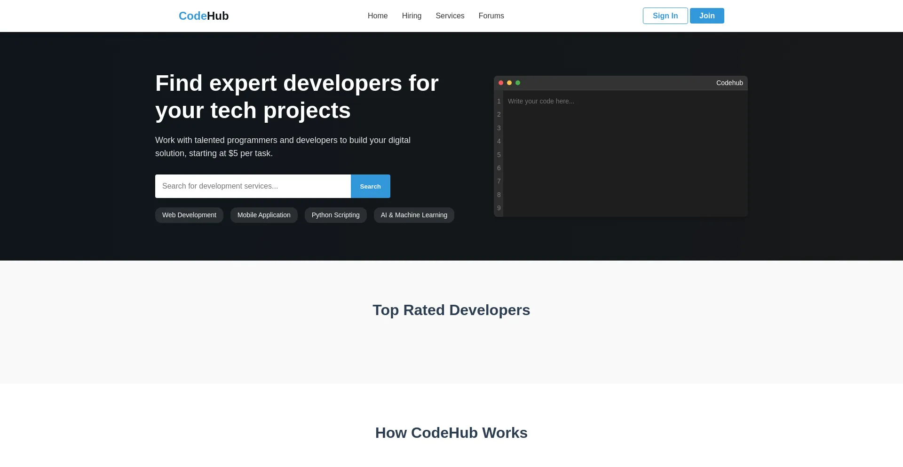This screenshot has width=903, height=467.
Task: Click the development services search field
Action: coord(253,186)
